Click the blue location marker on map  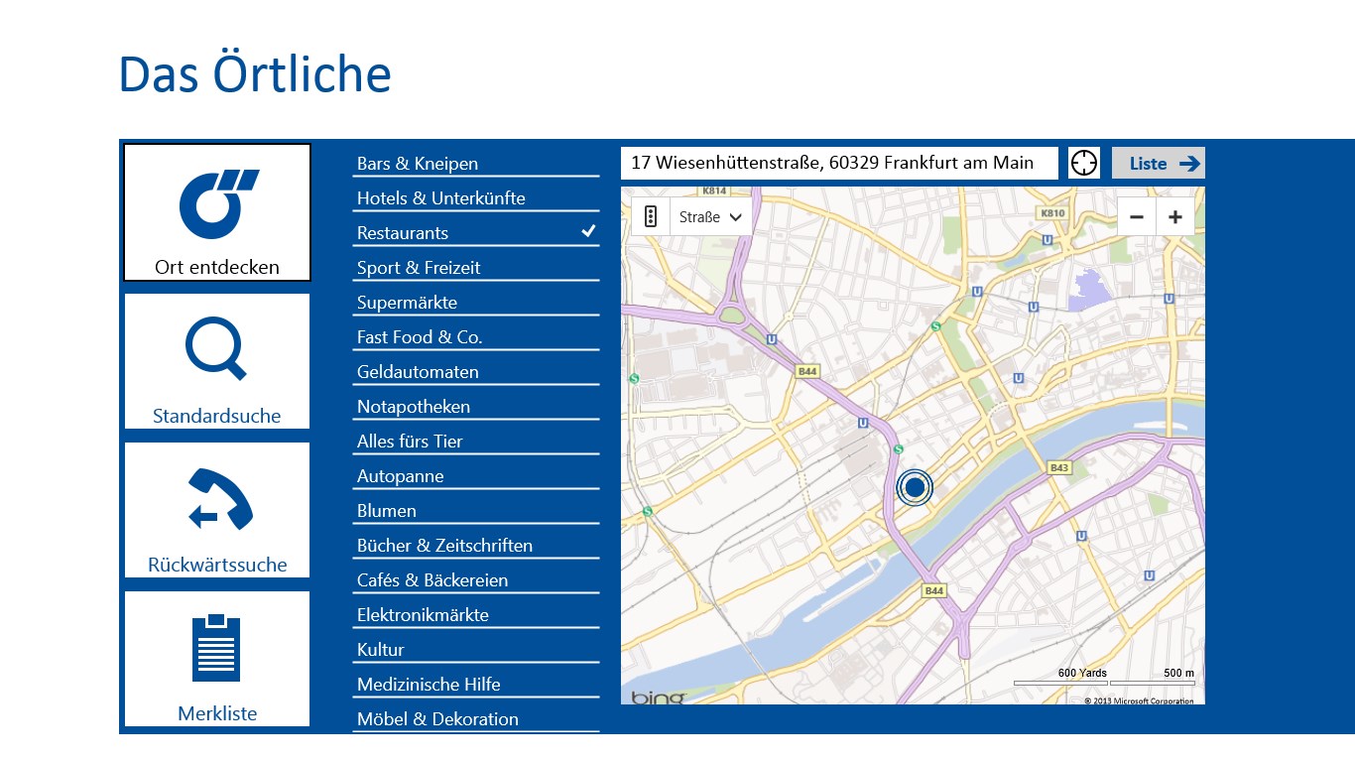point(915,487)
